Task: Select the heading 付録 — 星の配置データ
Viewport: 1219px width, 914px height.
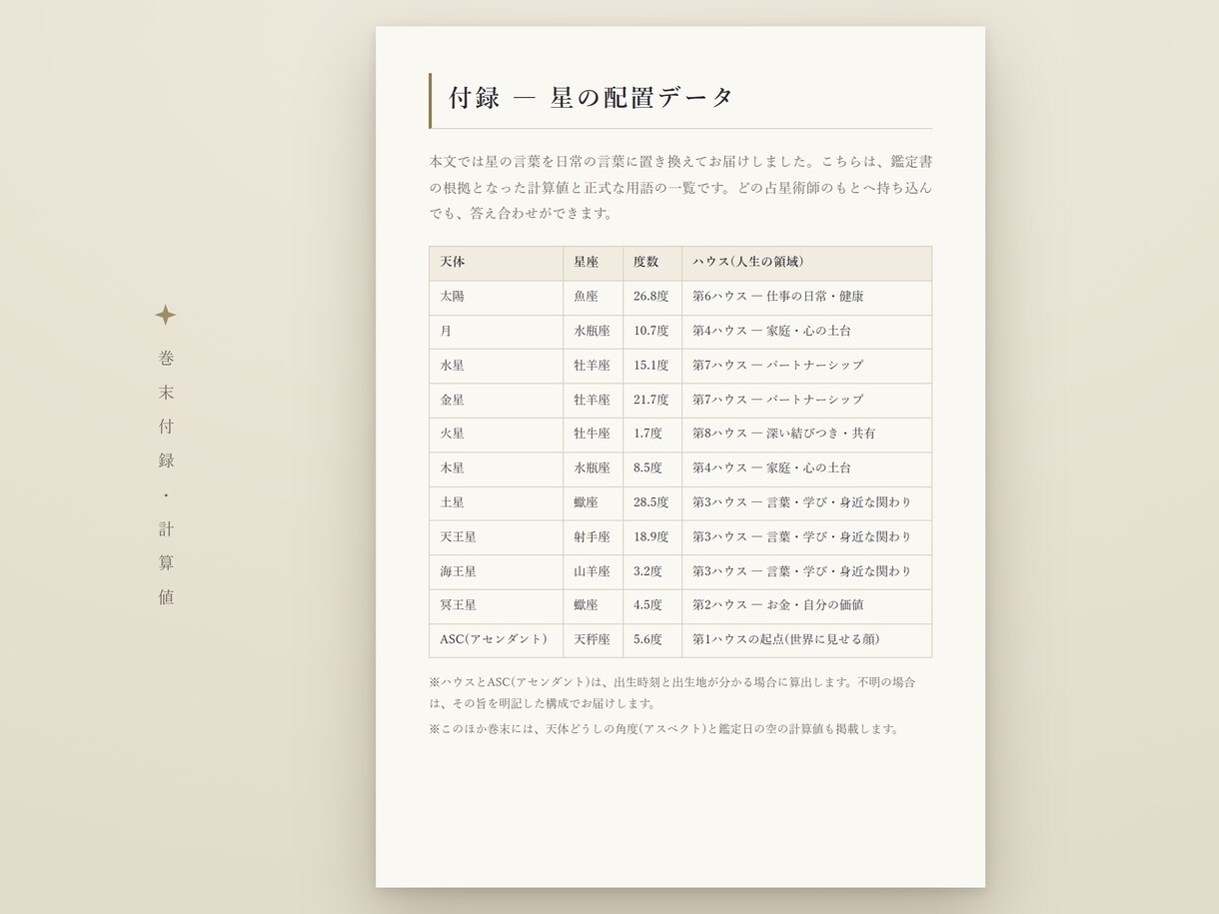Action: (x=592, y=97)
